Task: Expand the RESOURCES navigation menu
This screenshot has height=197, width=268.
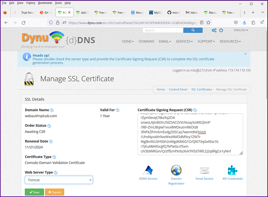Action: [x=230, y=41]
